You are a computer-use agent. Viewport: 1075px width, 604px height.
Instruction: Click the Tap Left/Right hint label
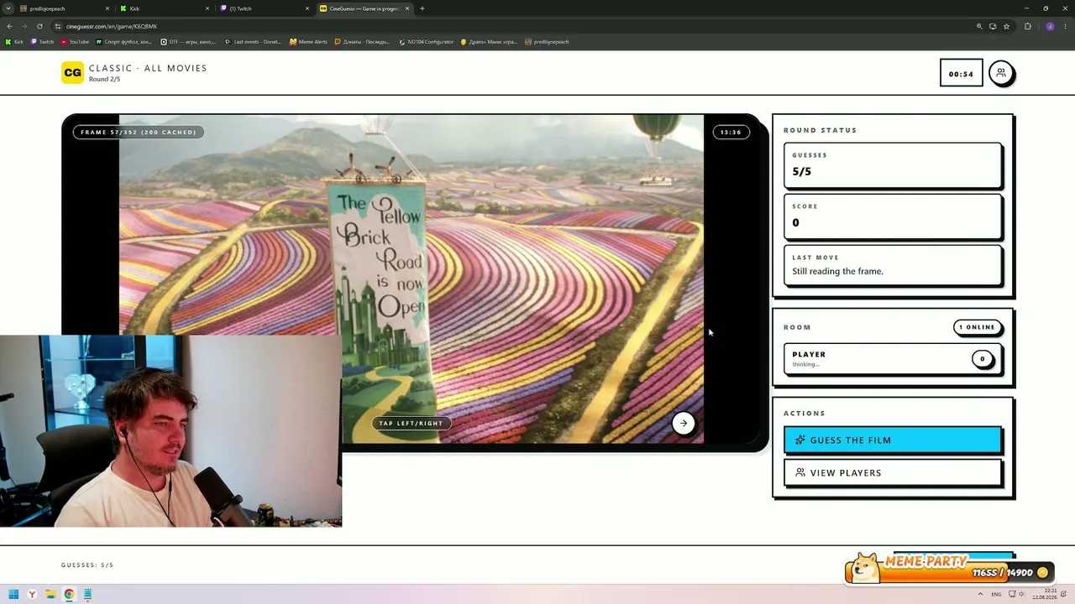pyautogui.click(x=411, y=423)
